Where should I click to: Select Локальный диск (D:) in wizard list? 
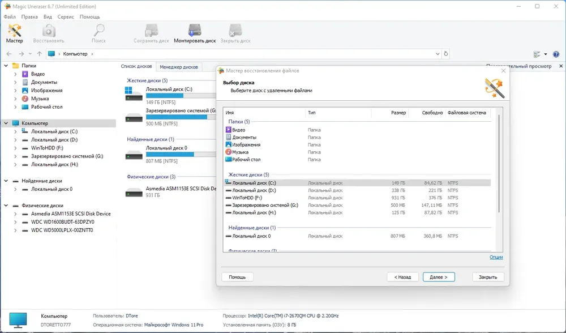coord(357,190)
